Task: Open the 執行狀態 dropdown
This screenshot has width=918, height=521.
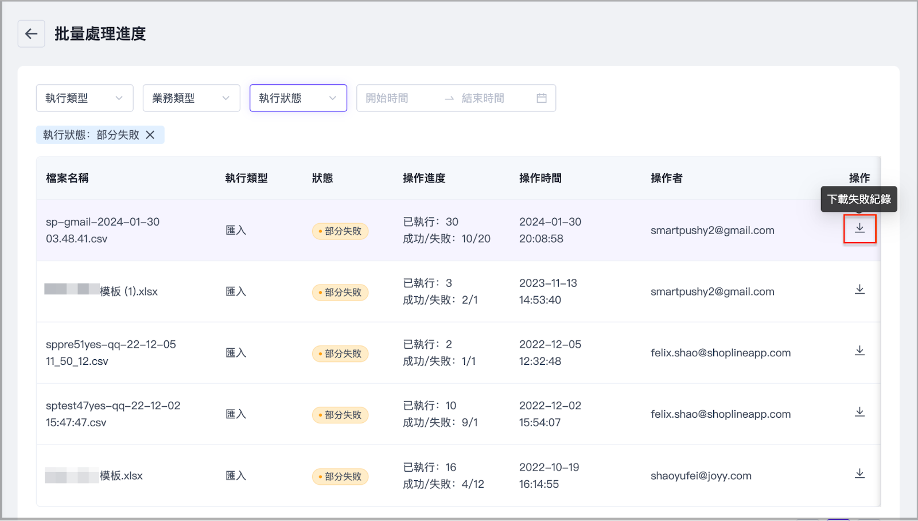Action: (x=298, y=98)
